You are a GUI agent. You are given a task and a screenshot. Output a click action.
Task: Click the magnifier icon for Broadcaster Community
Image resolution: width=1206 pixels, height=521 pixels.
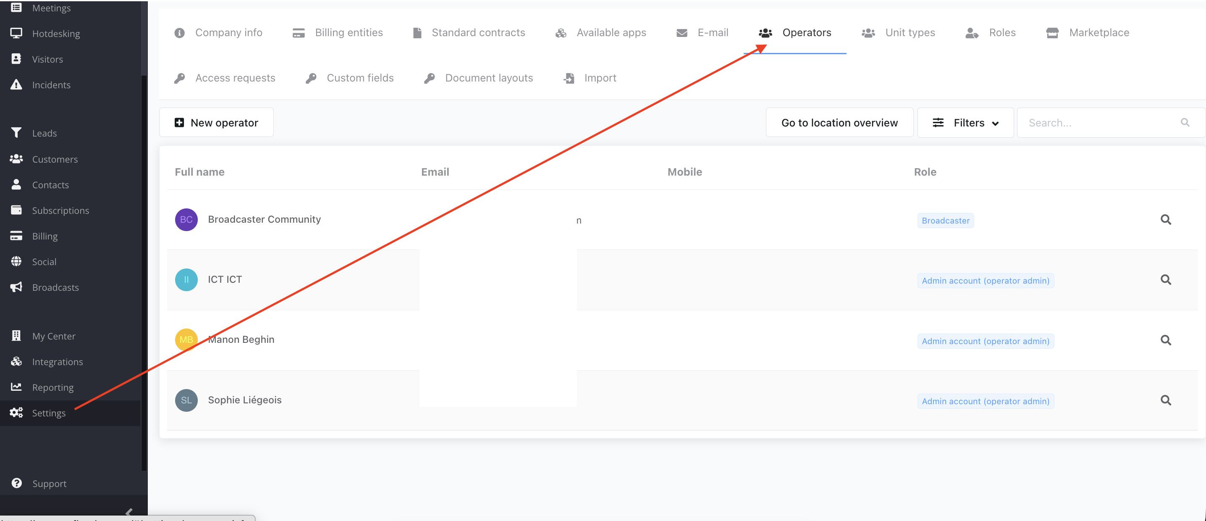click(1165, 220)
